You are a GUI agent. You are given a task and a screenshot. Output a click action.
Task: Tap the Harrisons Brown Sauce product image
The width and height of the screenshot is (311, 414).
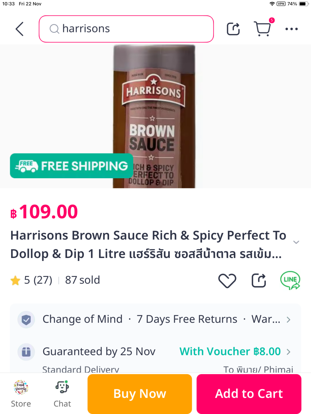coord(154,115)
